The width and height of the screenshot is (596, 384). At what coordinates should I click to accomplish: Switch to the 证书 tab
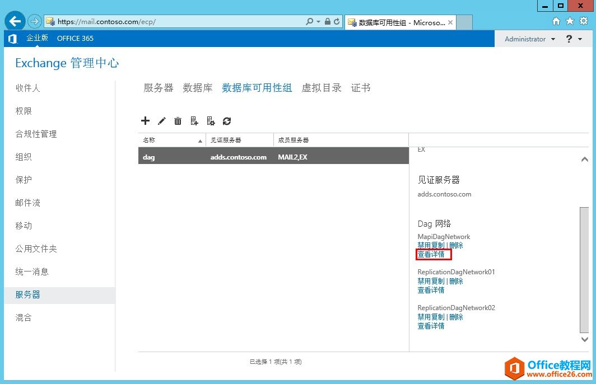coord(360,87)
